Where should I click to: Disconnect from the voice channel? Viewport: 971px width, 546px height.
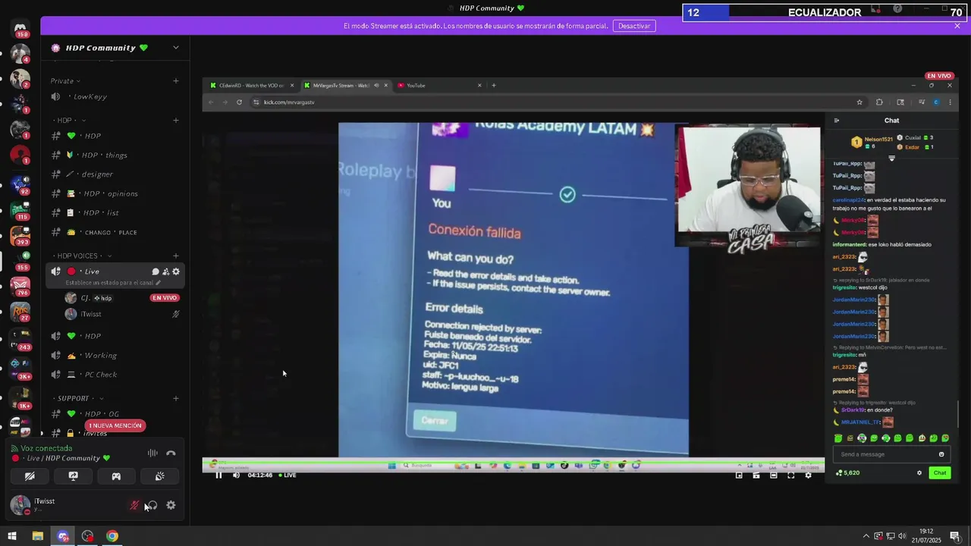tap(171, 453)
